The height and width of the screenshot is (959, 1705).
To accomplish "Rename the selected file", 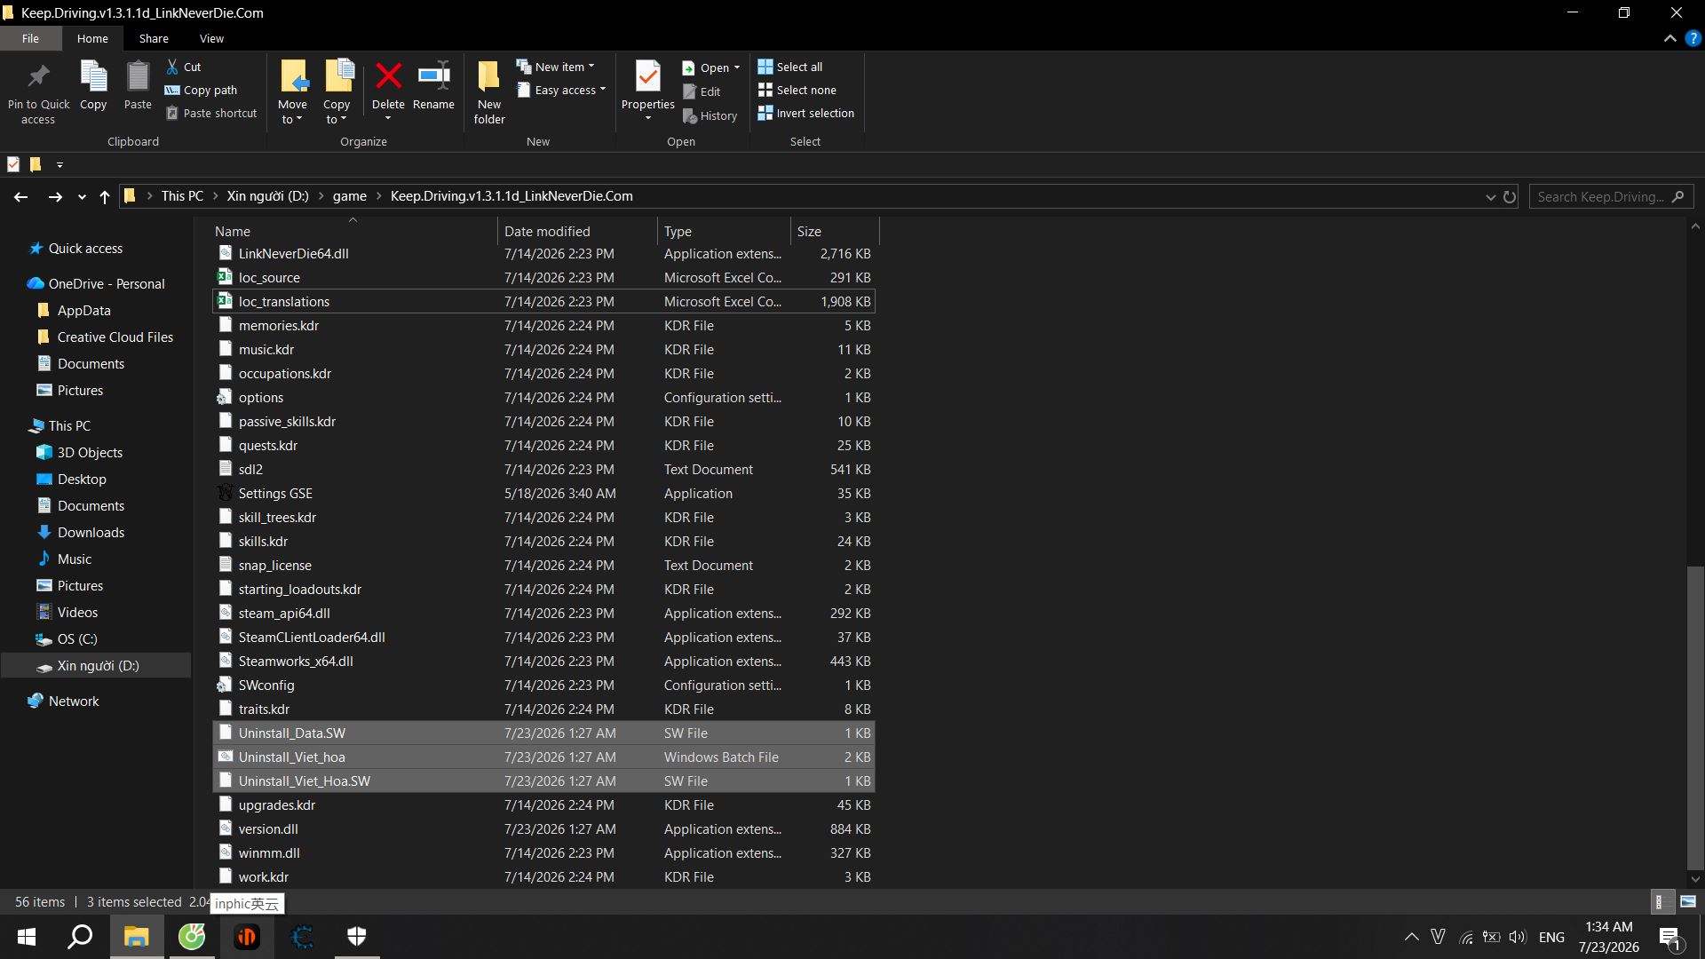I will (x=433, y=86).
